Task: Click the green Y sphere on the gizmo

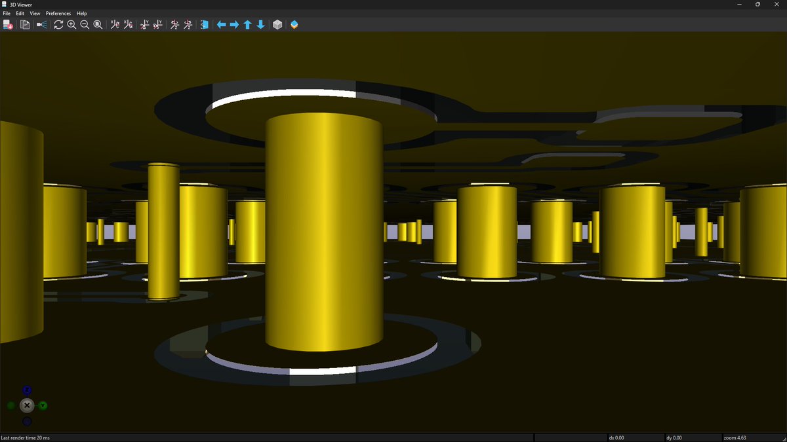Action: point(43,406)
